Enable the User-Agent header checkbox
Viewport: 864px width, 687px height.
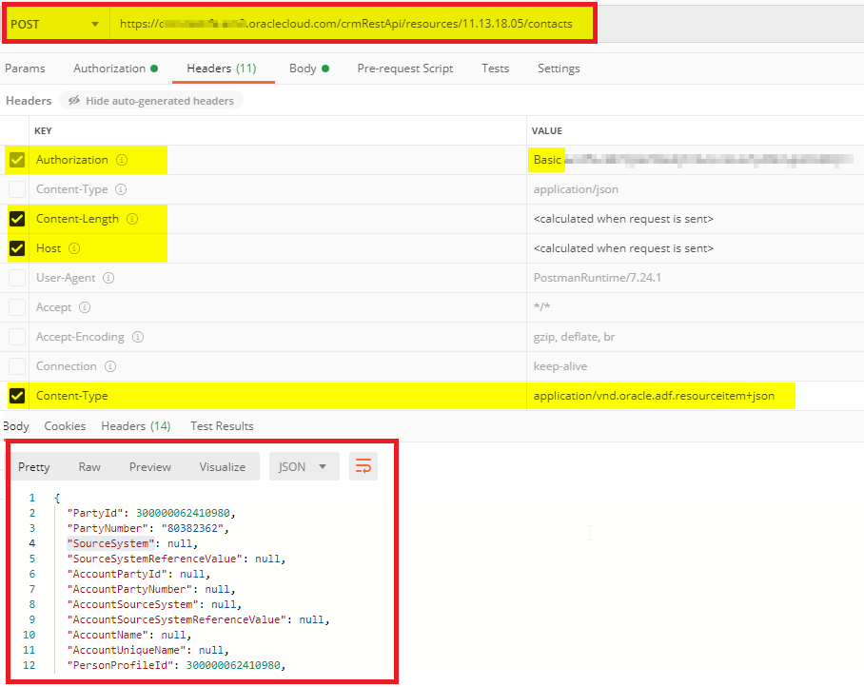point(17,278)
